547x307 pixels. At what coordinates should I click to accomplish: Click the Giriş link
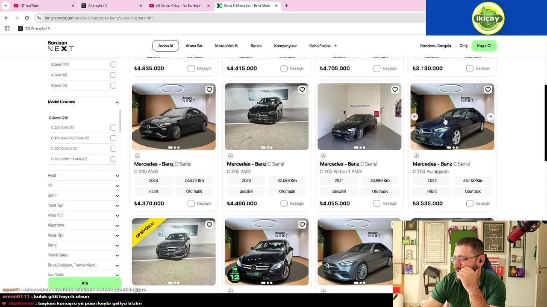pyautogui.click(x=463, y=46)
